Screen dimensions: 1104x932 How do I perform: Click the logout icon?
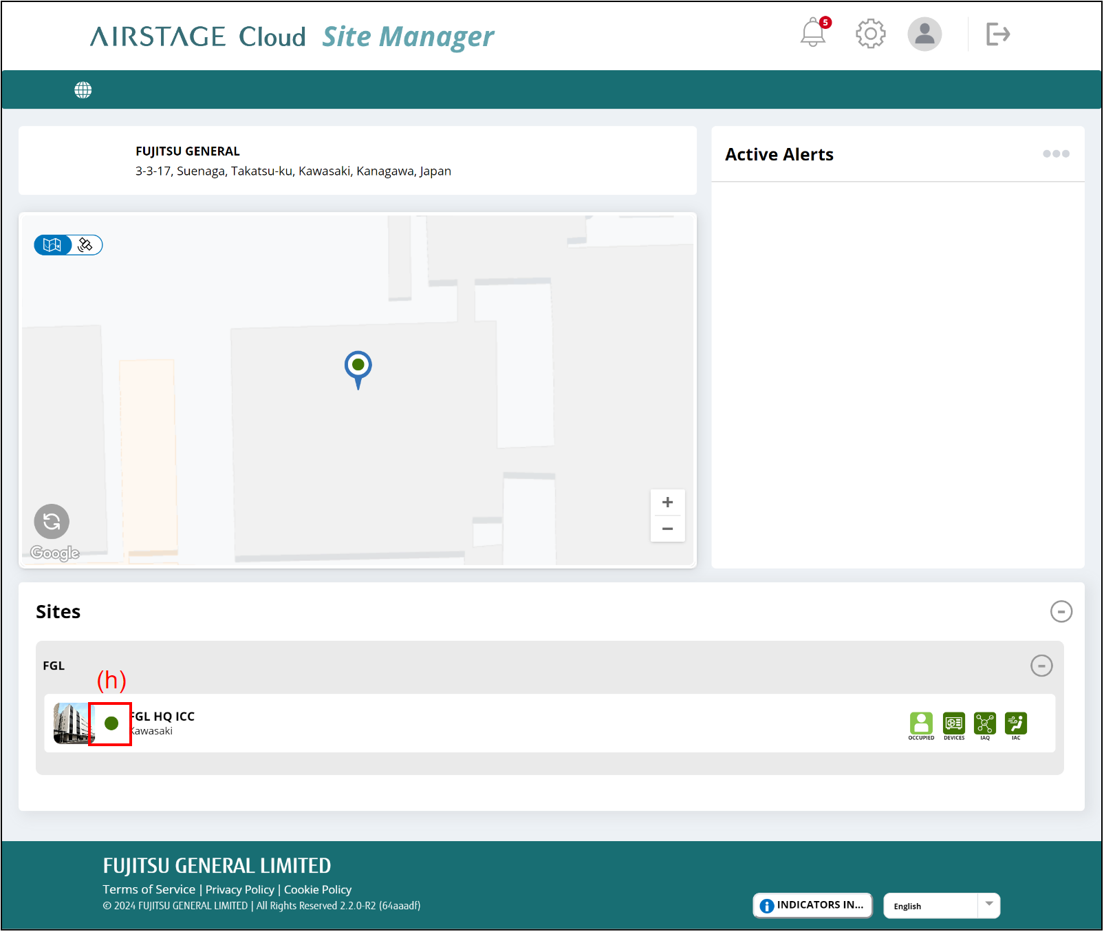(x=997, y=34)
